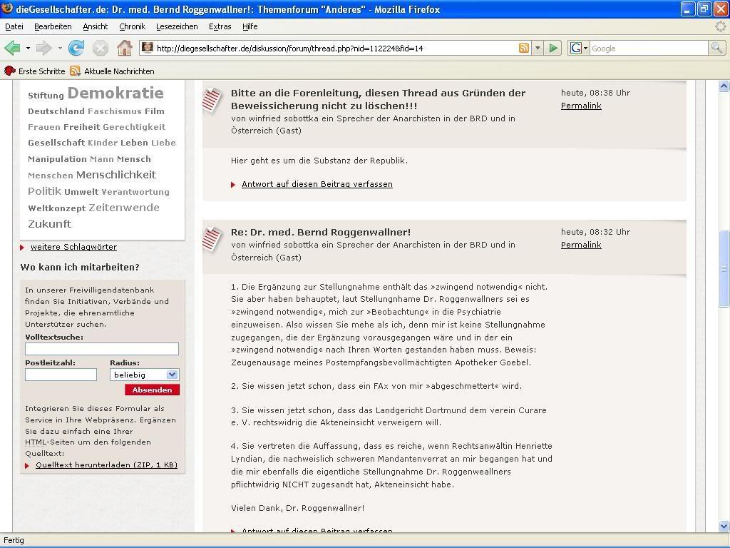Open the Lesezeichen menu
Image resolution: width=730 pixels, height=548 pixels.
tap(177, 26)
